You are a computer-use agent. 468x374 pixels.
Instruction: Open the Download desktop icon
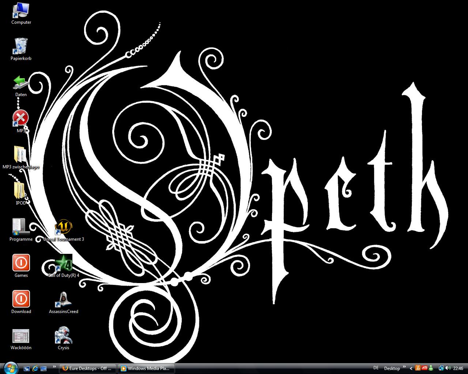click(x=21, y=302)
